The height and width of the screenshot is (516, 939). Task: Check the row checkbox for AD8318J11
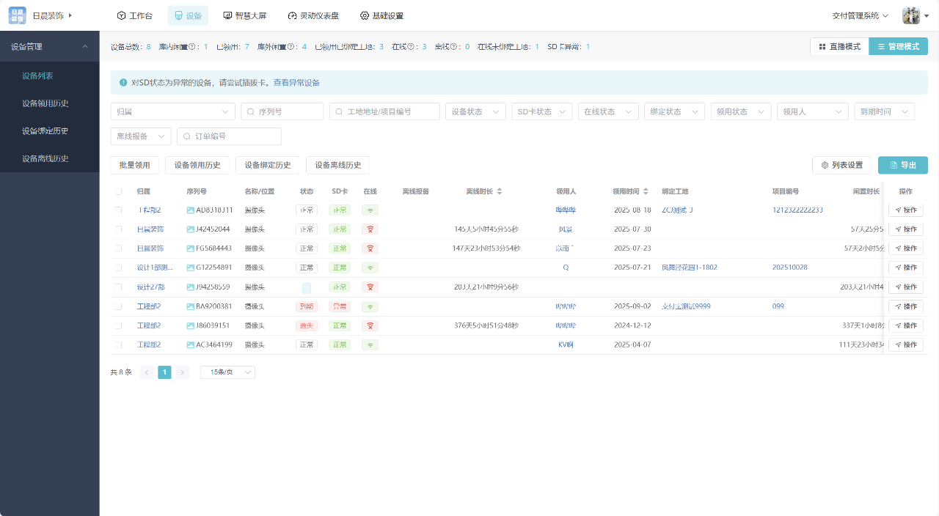118,210
